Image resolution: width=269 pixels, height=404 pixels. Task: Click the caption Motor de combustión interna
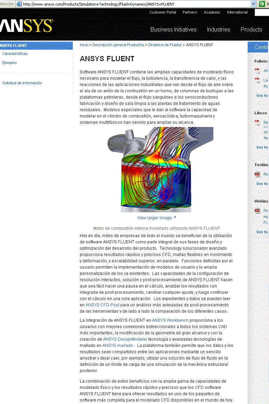tap(157, 228)
